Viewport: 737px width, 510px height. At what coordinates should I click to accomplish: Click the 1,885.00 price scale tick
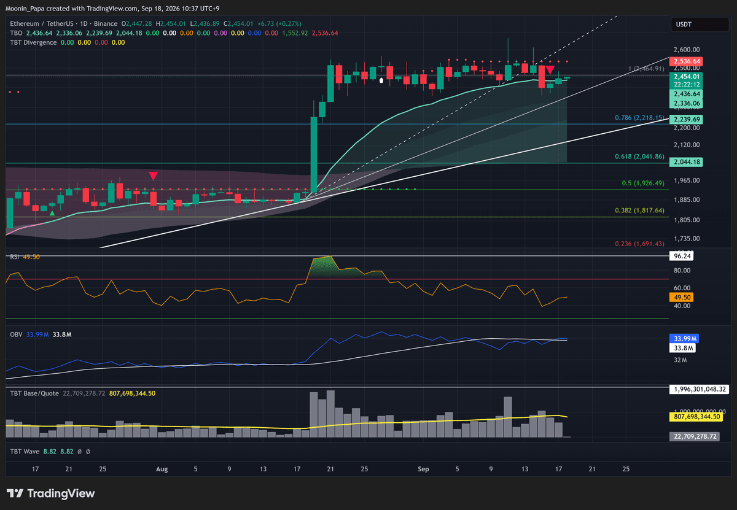(x=687, y=199)
